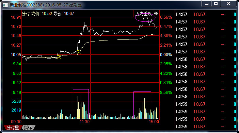Viewport: 239px width, 133px height.
Task: Click the 15:00 time axis label
Action: click(154, 121)
